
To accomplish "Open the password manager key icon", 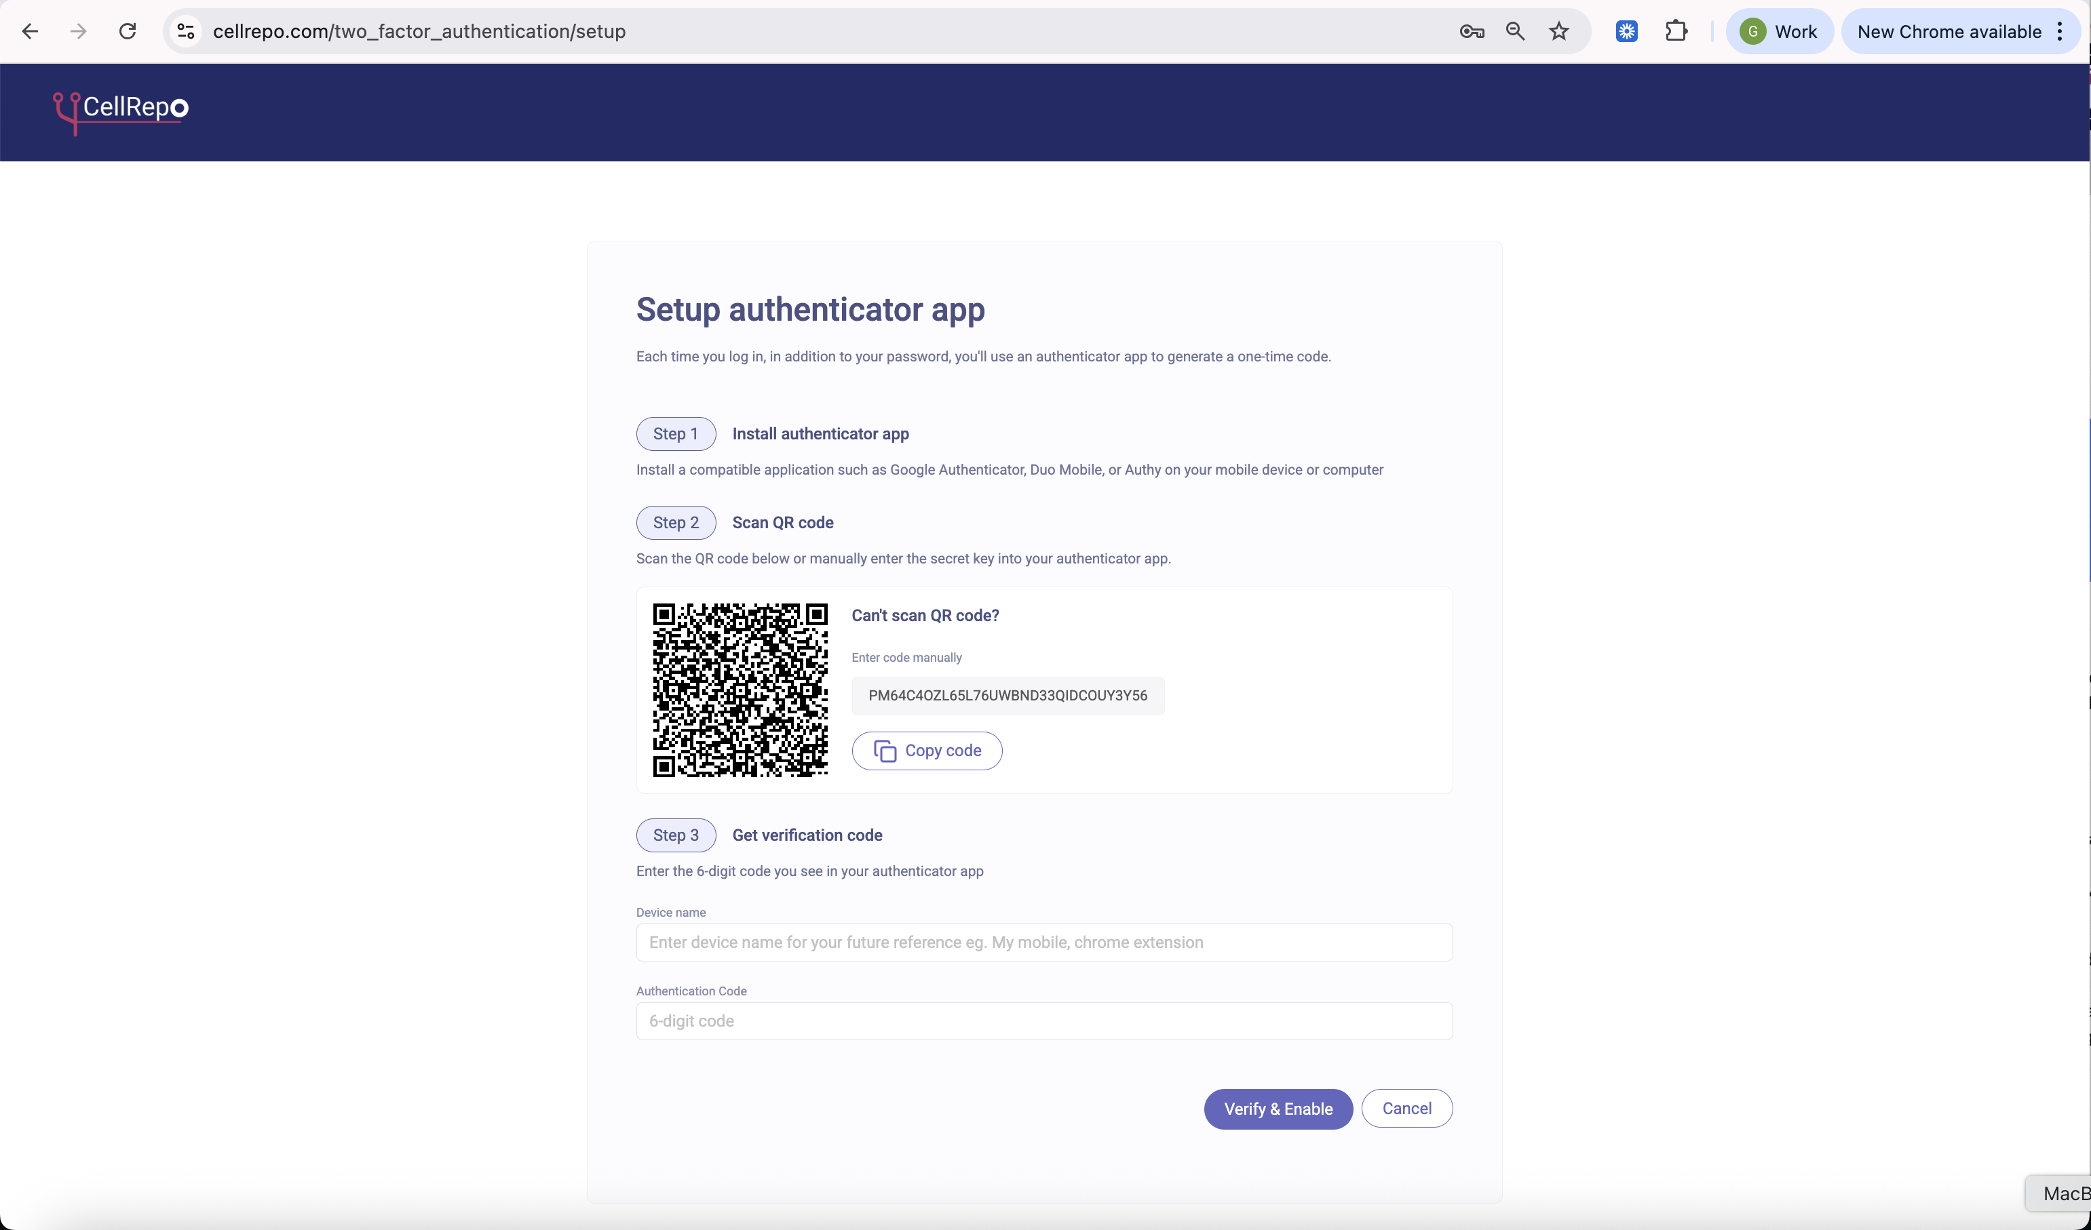I will (x=1470, y=31).
